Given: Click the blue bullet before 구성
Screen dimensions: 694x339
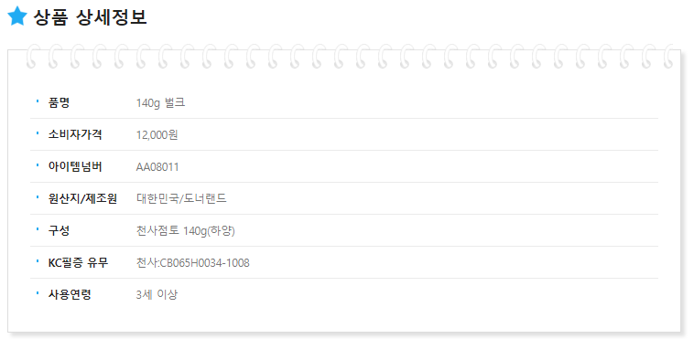Looking at the screenshot, I should [x=38, y=229].
